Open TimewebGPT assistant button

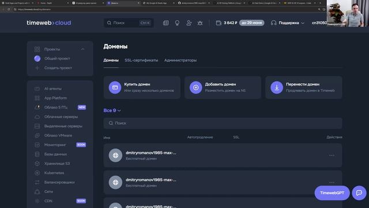[332, 193]
